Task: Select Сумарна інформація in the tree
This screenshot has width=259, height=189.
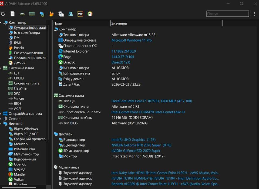Action: tap(27, 28)
